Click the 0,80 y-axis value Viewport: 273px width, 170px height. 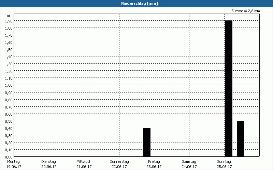[x=9, y=100]
